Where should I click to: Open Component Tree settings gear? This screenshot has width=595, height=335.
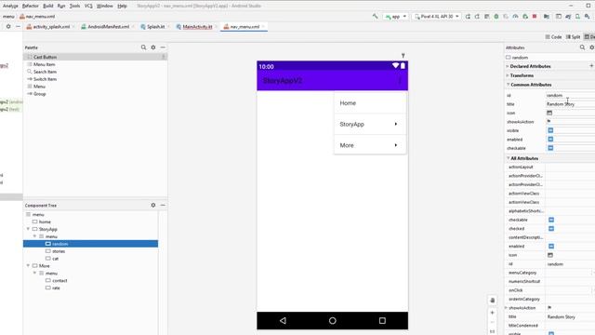(153, 205)
